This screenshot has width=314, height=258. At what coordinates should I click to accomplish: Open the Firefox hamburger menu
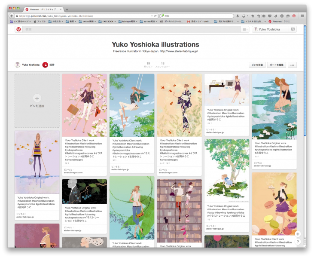coord(302,16)
